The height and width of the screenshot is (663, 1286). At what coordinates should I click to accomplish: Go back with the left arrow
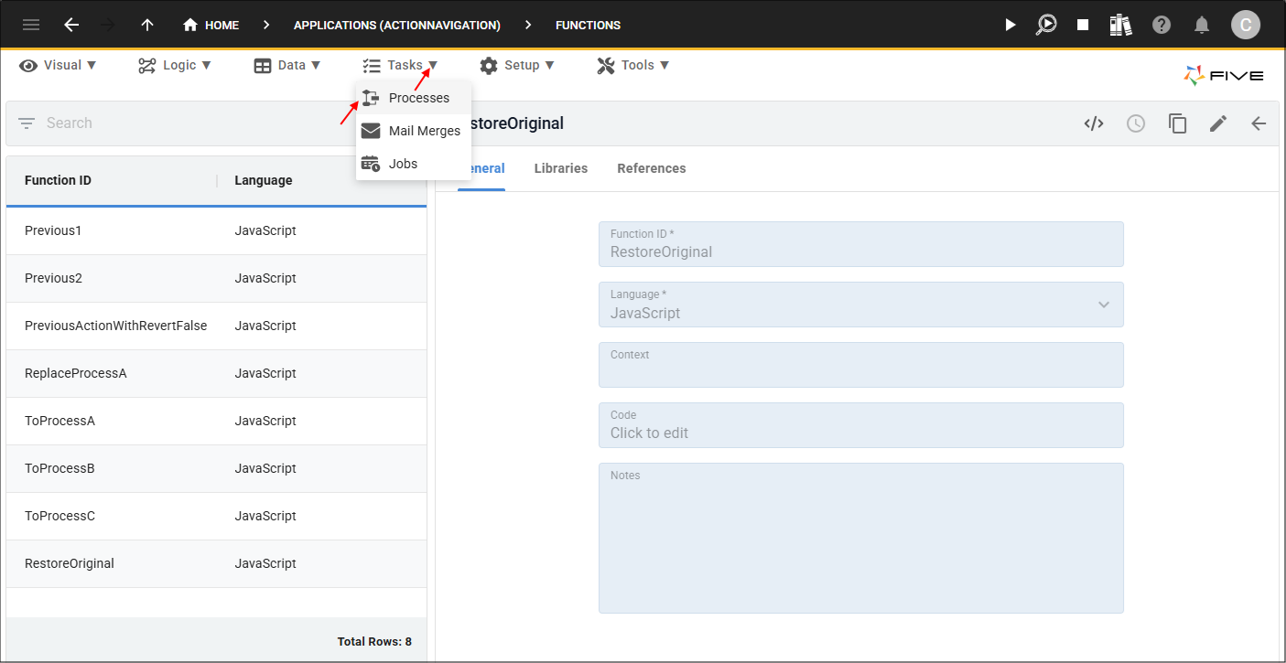tap(71, 25)
